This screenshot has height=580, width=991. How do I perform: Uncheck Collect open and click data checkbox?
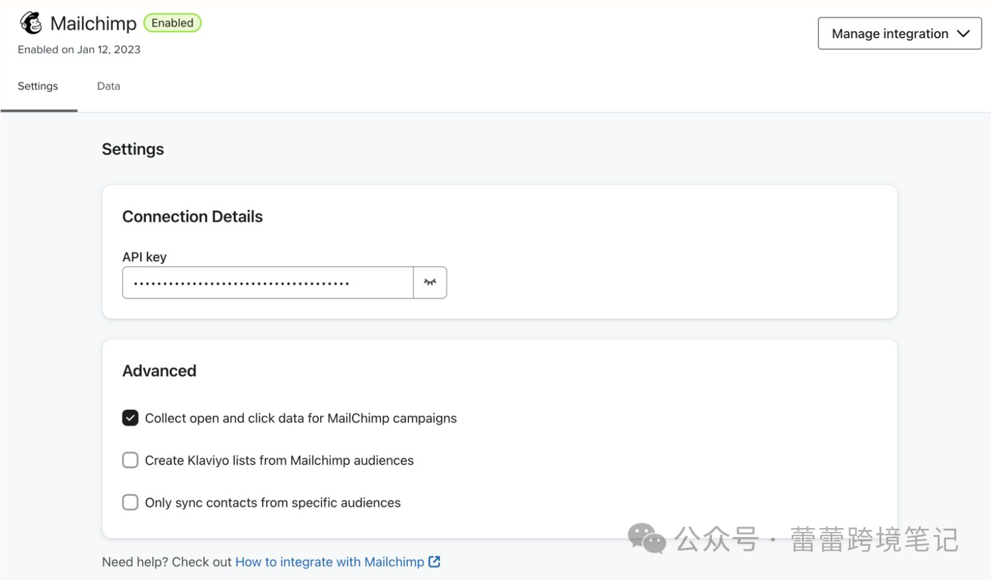(x=130, y=418)
